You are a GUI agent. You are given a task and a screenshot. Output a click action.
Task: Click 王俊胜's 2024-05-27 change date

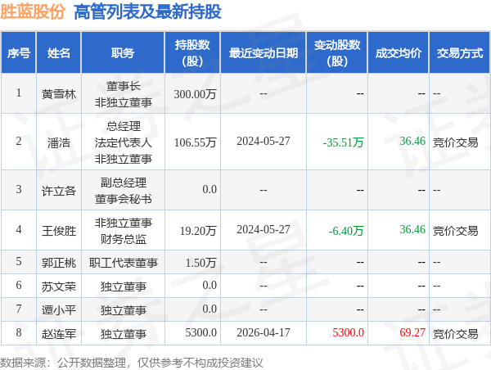click(x=264, y=229)
